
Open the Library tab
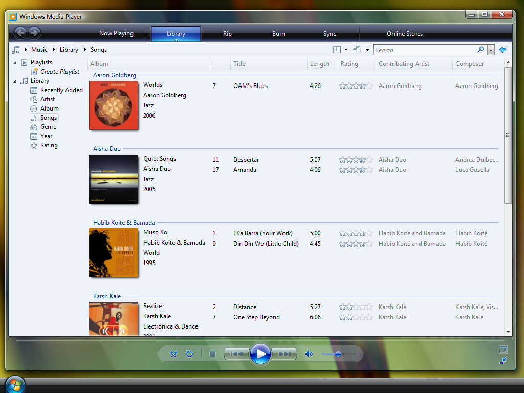click(x=176, y=34)
